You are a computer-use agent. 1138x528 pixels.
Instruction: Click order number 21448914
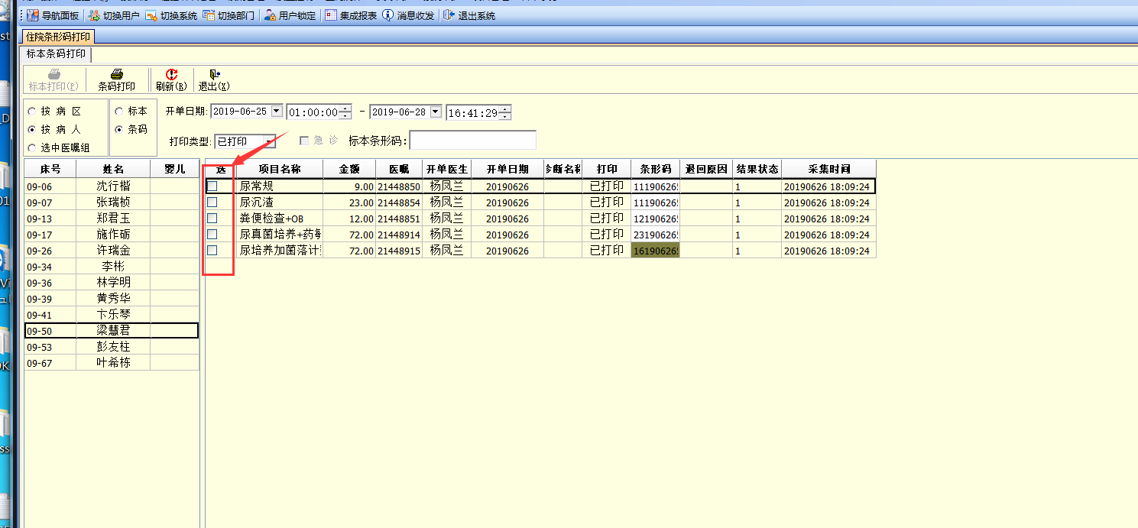pos(399,234)
